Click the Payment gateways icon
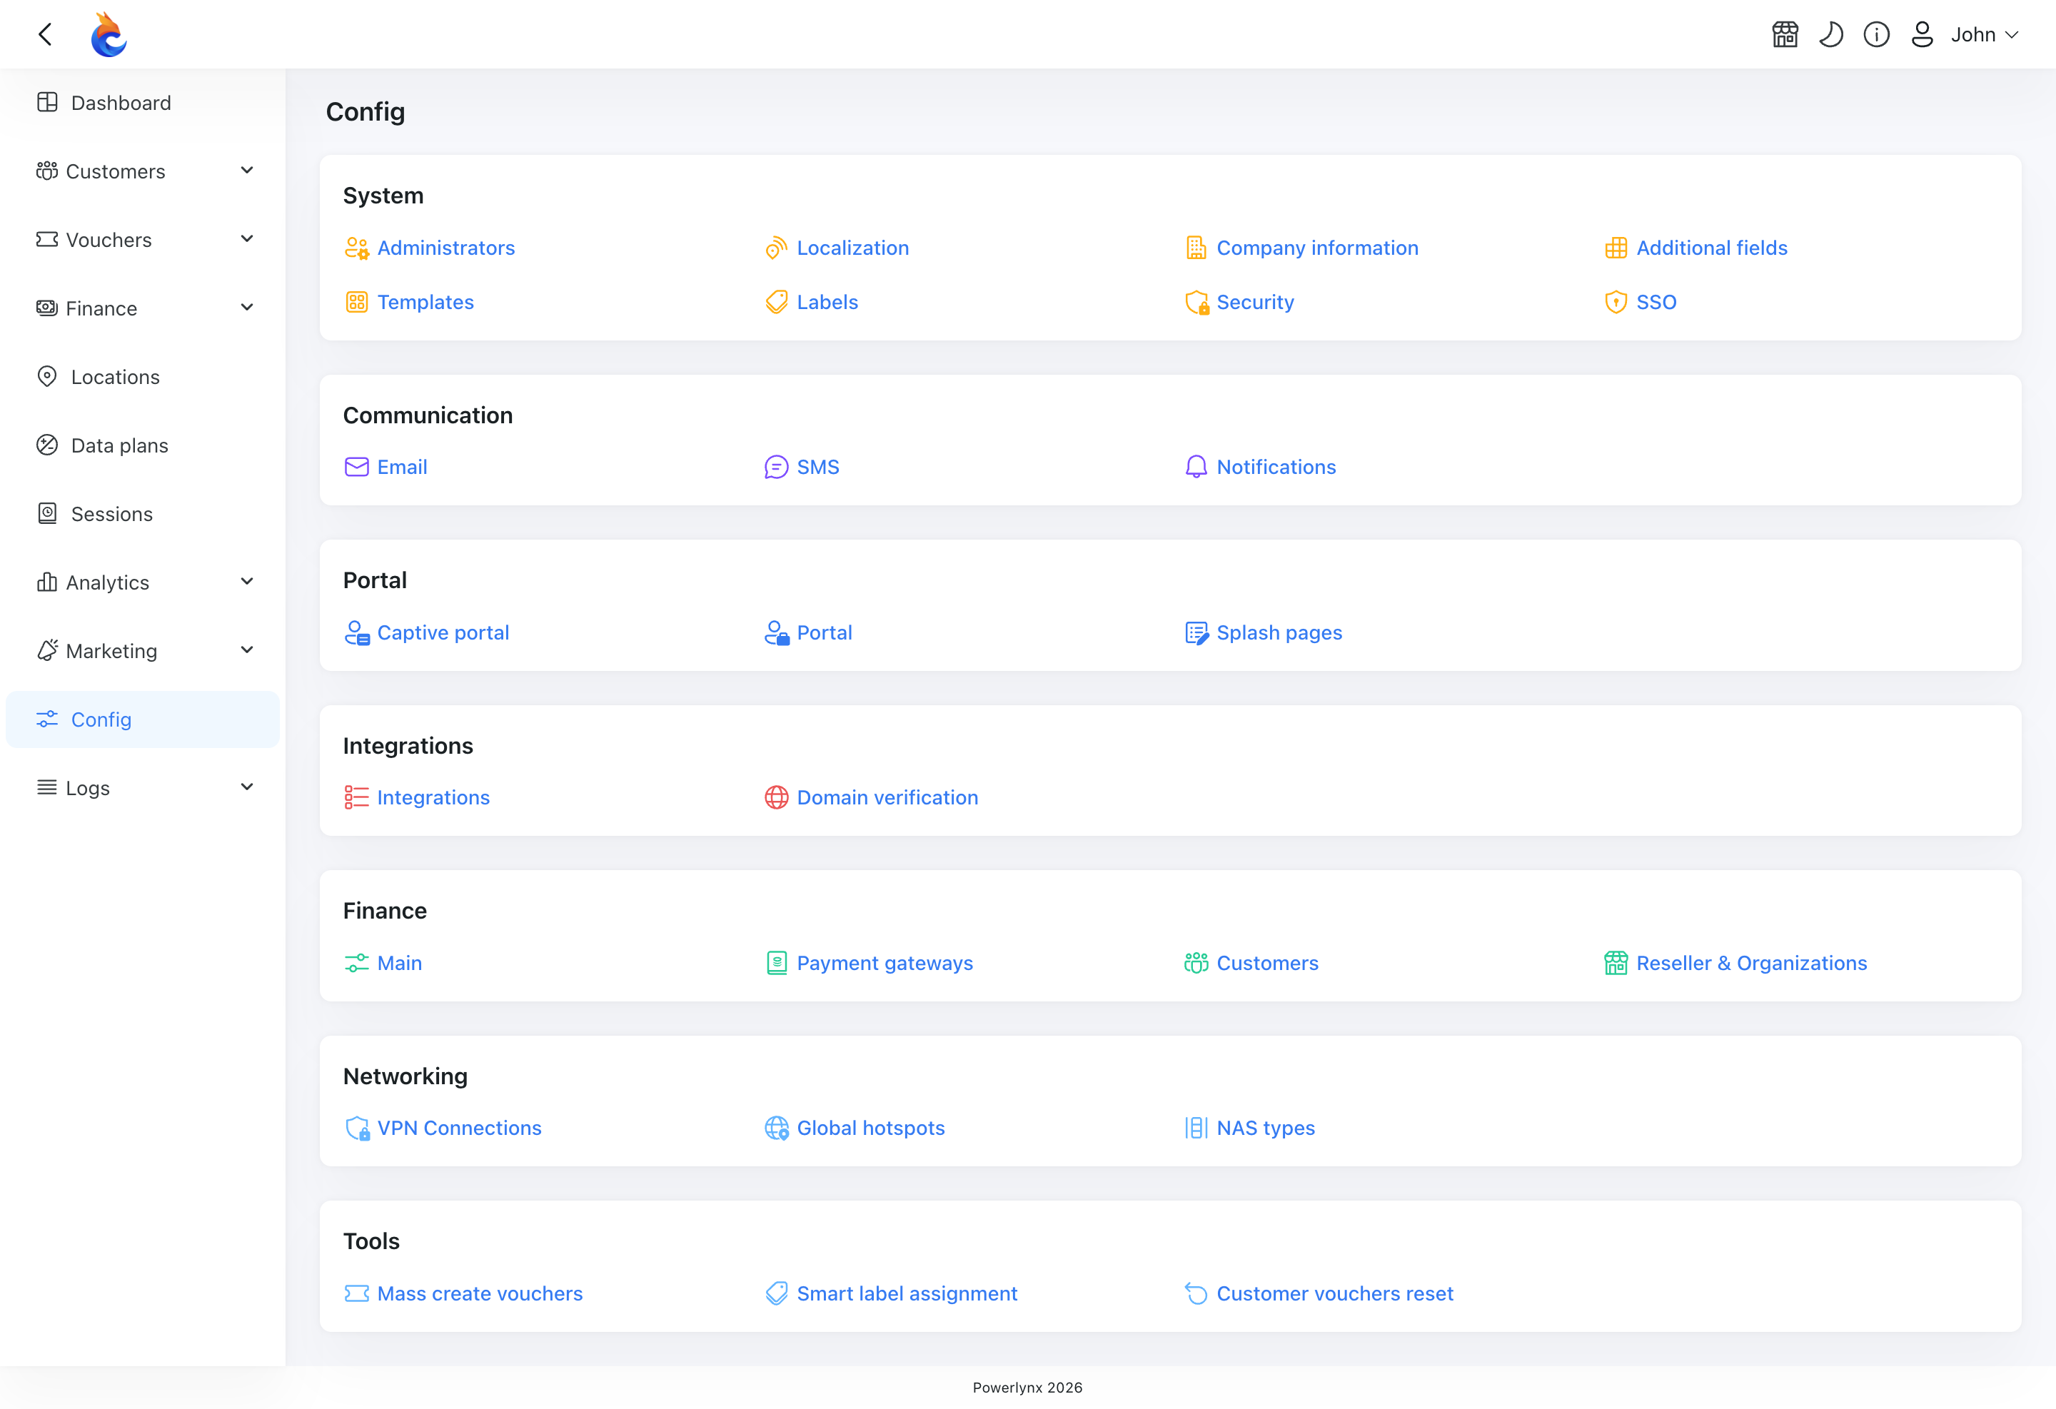The image size is (2056, 1409). 776,962
